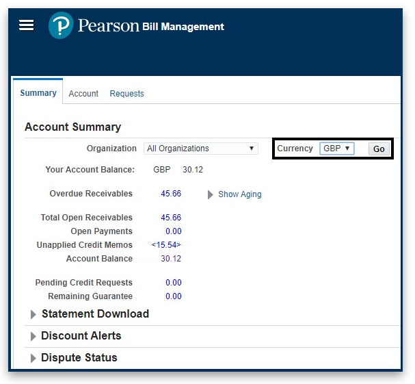Open the All Organizations dropdown

click(200, 149)
